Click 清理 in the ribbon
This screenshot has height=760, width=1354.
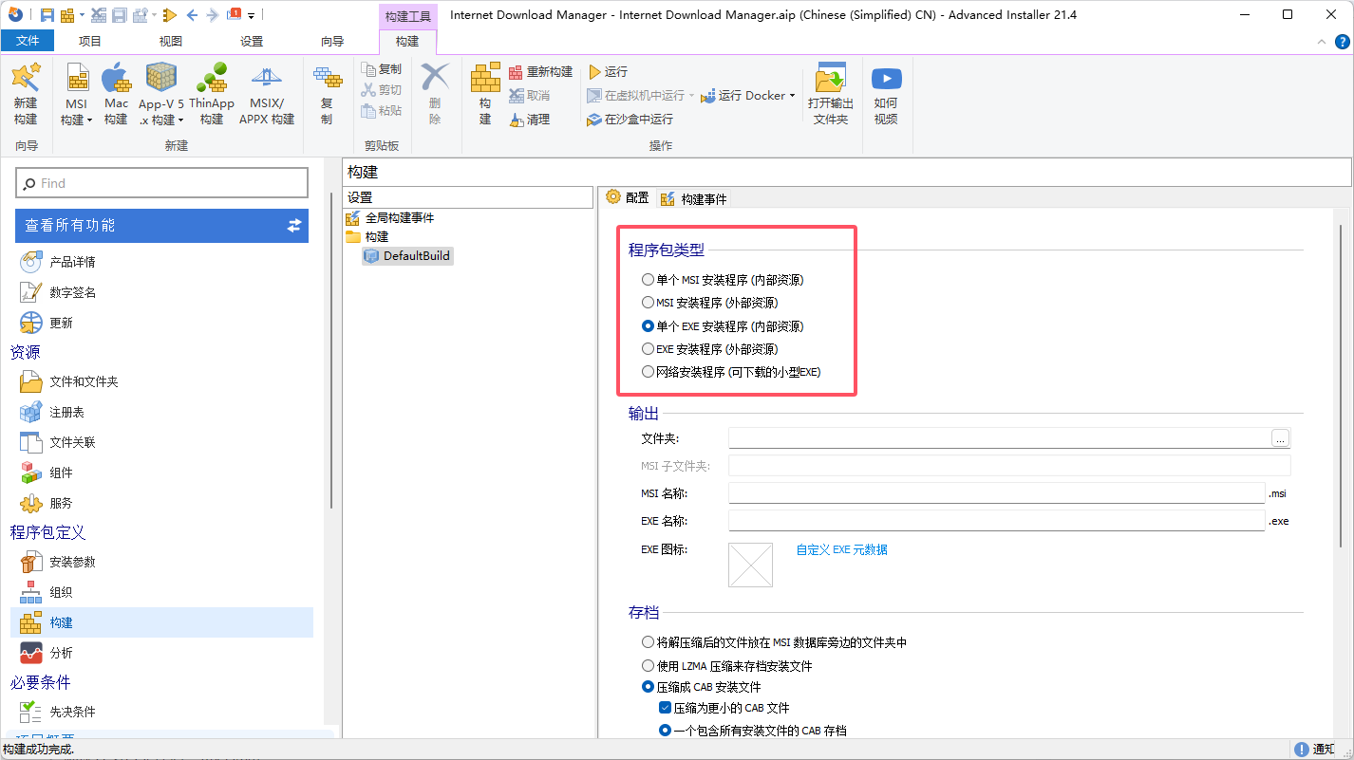click(x=530, y=120)
